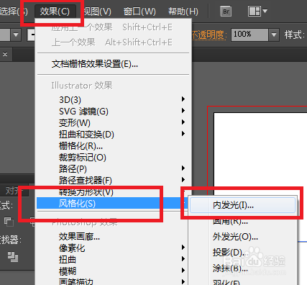Click the opacity 100% input field
This screenshot has height=285, width=307.
249,35
